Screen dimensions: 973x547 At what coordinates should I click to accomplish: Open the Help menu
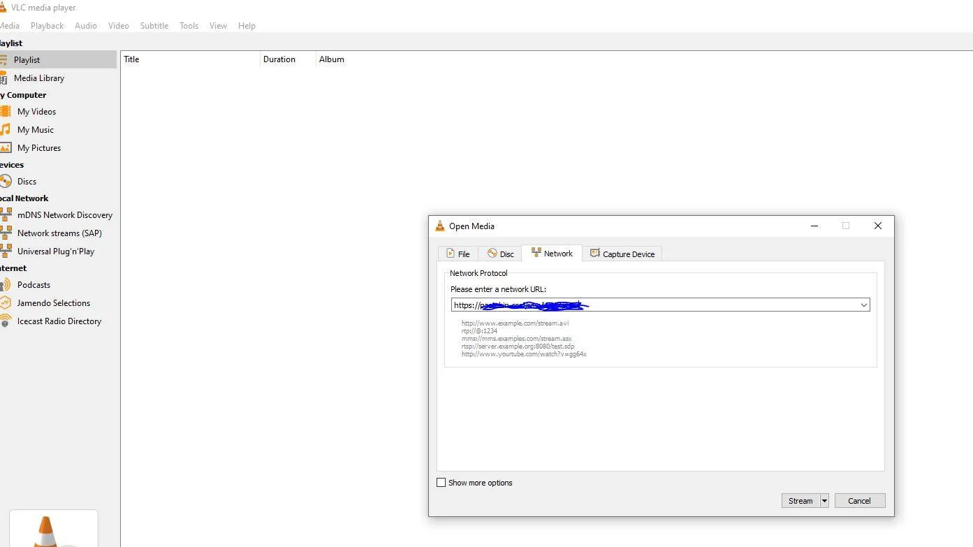coord(247,26)
